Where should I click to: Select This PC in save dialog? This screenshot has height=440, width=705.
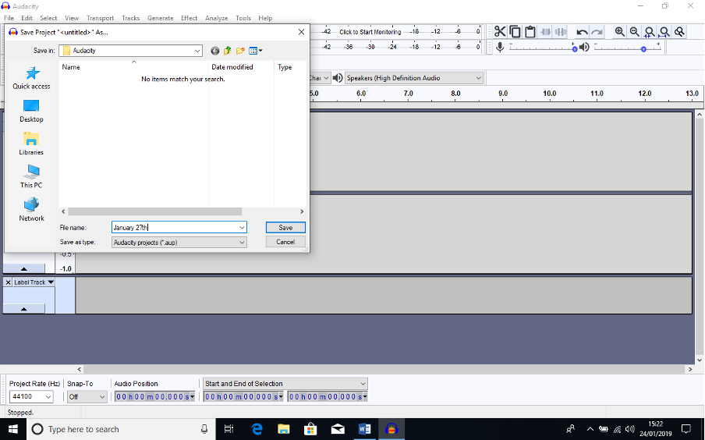[x=31, y=176]
